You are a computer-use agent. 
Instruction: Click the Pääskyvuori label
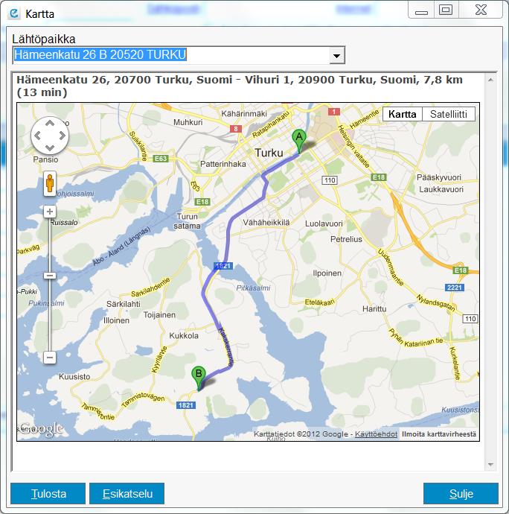tap(438, 177)
